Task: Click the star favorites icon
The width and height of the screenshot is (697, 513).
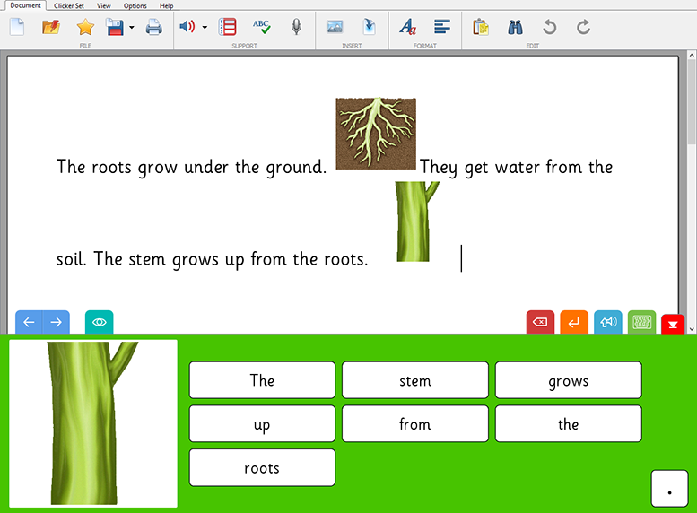Action: coord(85,27)
